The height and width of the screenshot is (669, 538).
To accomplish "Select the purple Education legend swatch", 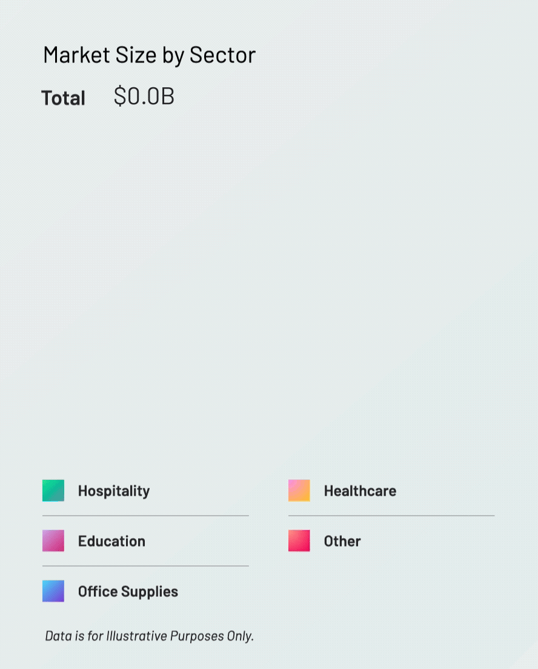I will click(53, 541).
